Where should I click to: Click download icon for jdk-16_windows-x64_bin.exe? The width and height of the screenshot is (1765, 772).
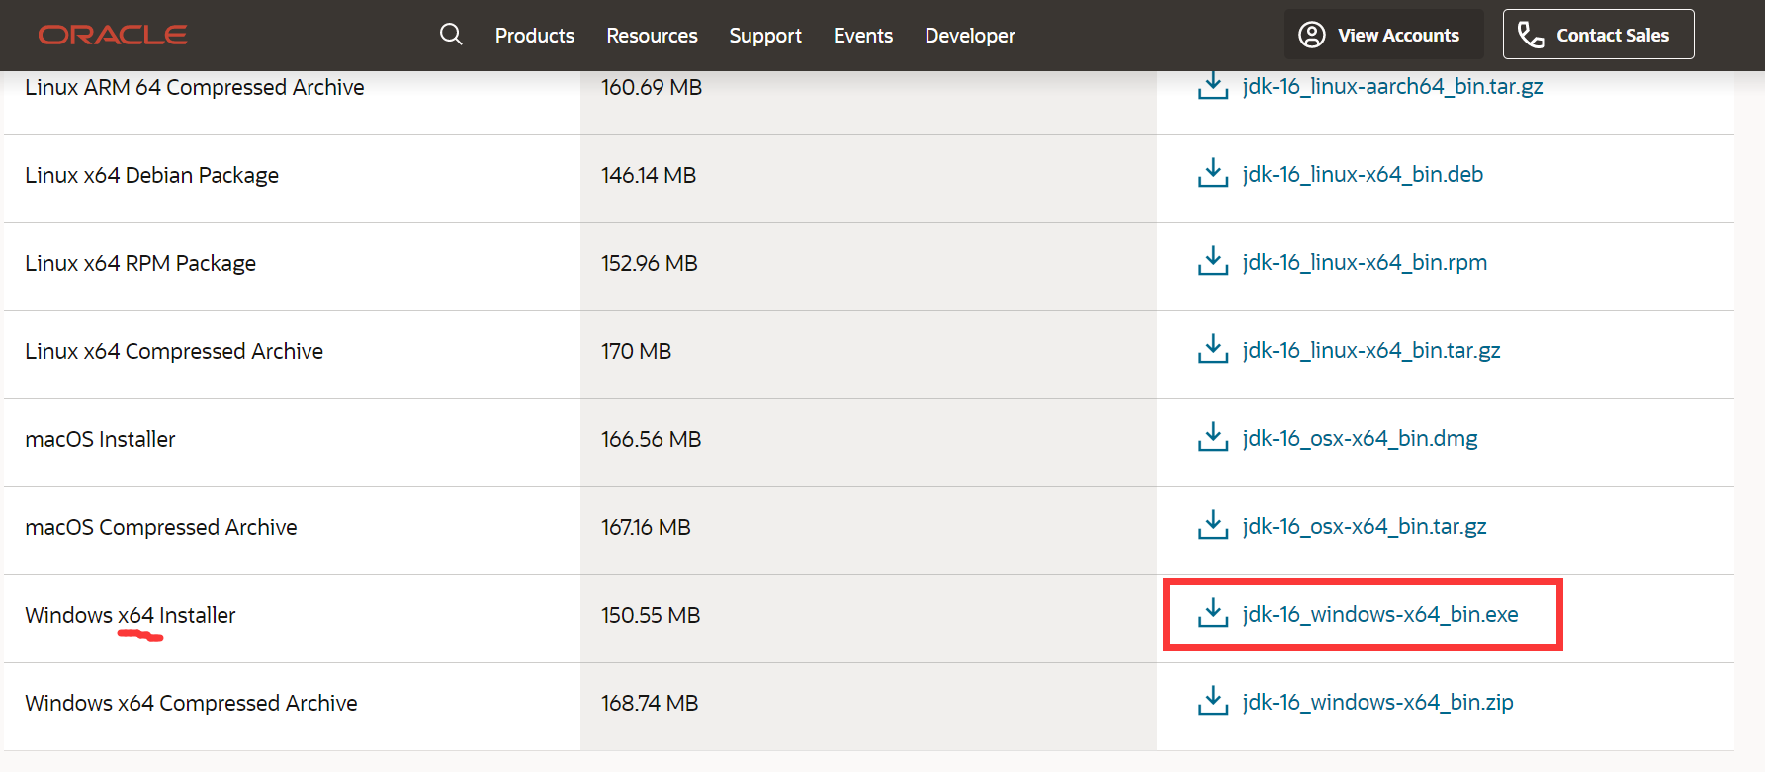1213,613
